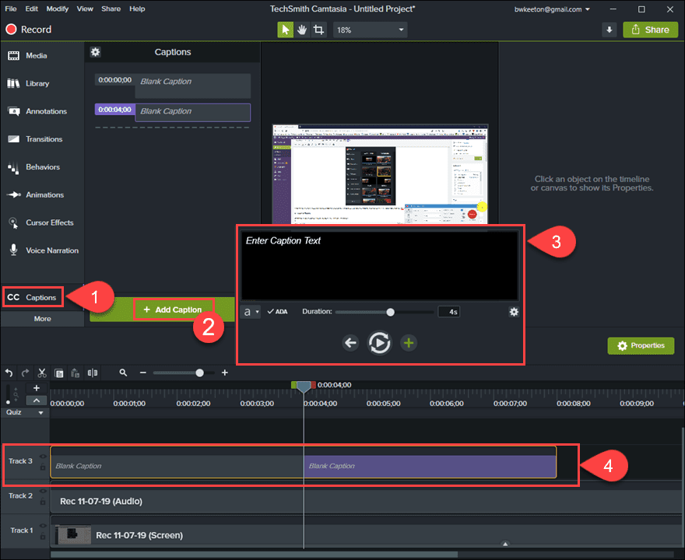
Task: Click the scissors Cut icon above the timeline
Action: coord(40,373)
